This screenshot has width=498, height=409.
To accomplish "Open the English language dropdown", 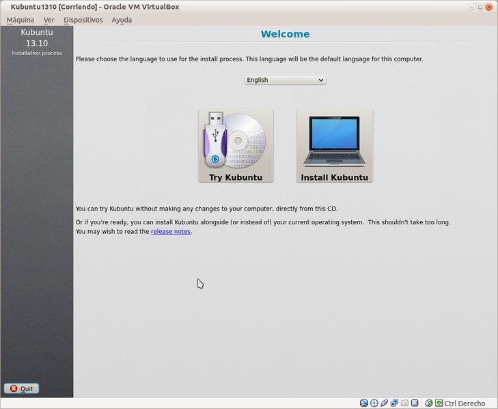I will [286, 80].
